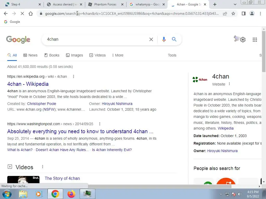Open the browser side panel
Screen dimensions: 266x199
[244, 13]
